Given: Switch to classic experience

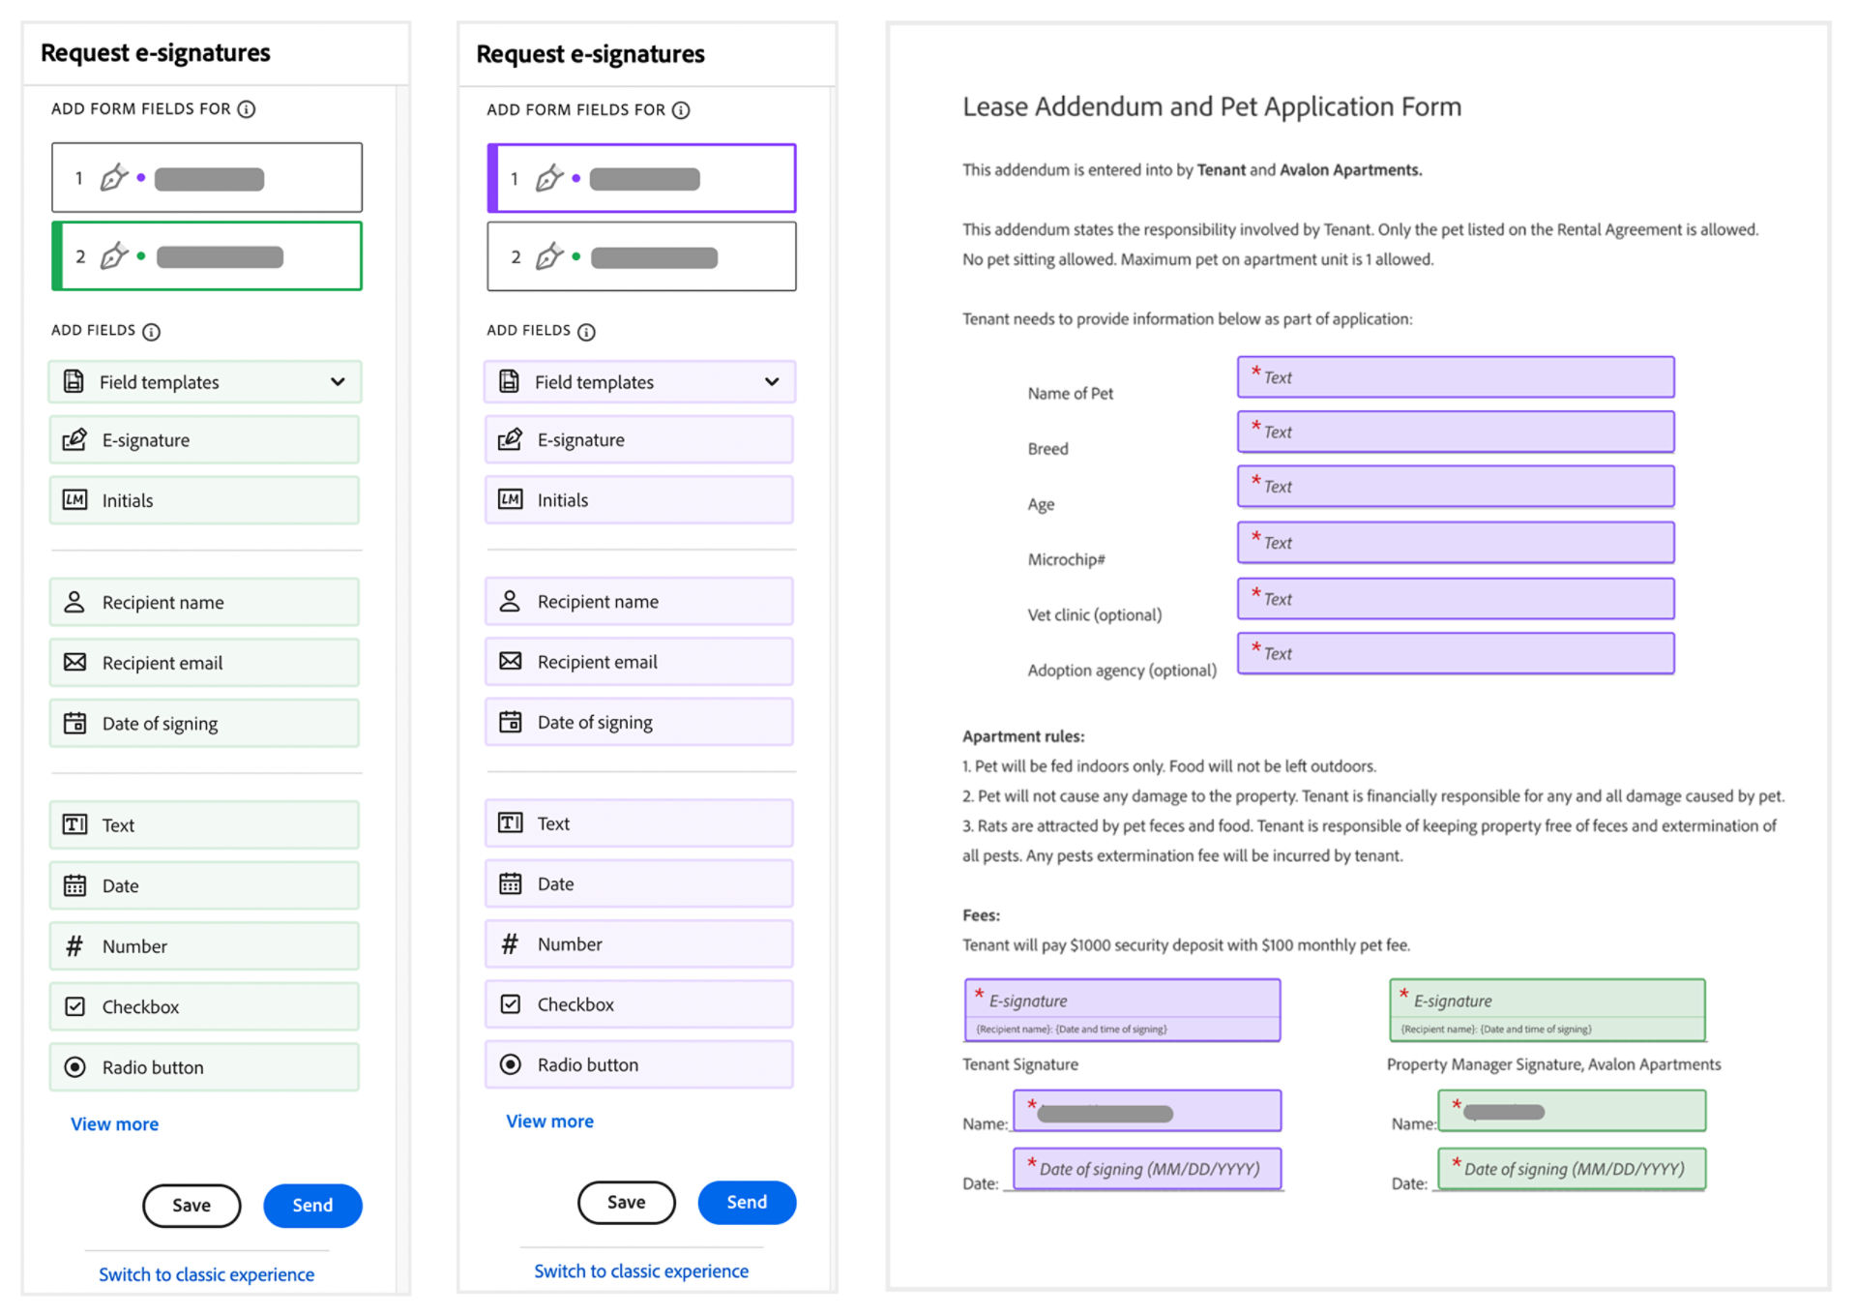Looking at the screenshot, I should coord(206,1274).
